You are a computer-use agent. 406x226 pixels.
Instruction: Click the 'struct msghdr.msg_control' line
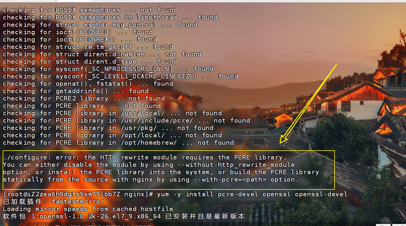click(x=100, y=25)
